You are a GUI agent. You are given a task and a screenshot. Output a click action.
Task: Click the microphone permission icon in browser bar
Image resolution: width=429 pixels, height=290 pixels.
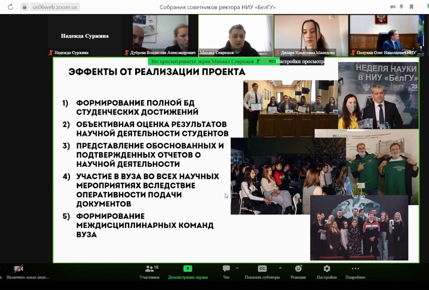coord(402,7)
